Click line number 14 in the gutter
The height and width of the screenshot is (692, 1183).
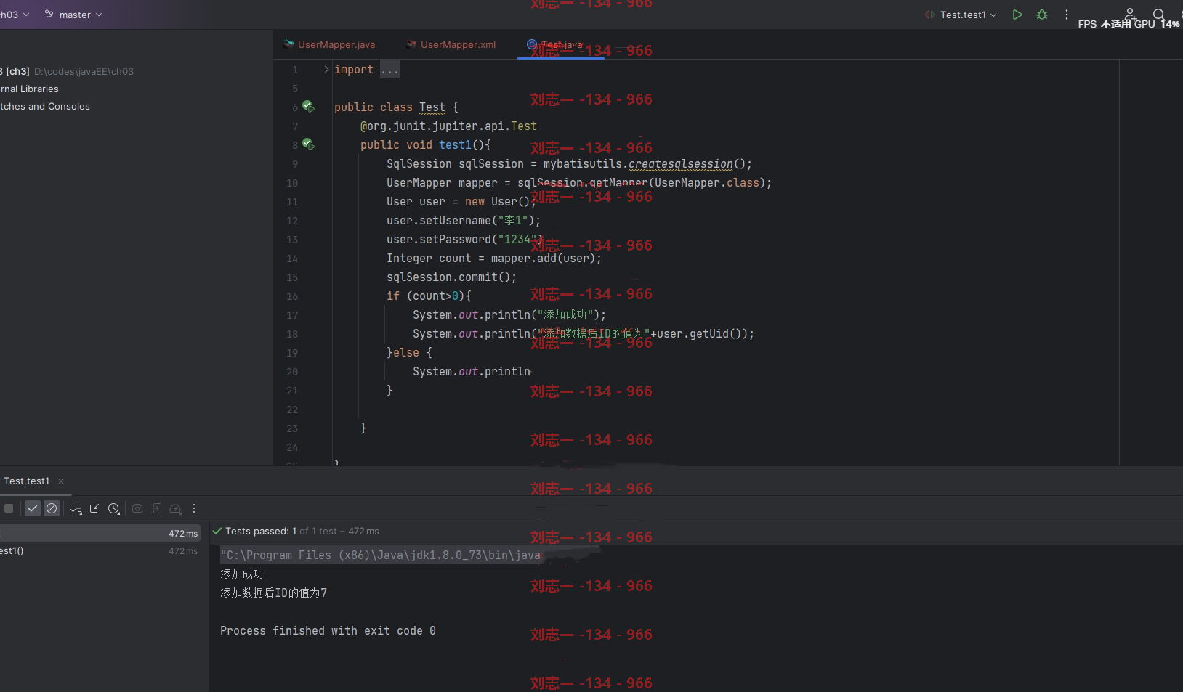coord(292,259)
